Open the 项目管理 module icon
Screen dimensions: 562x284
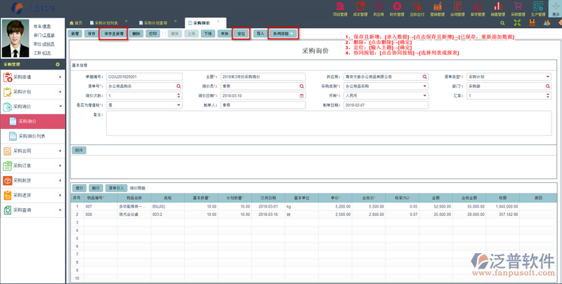tap(340, 8)
